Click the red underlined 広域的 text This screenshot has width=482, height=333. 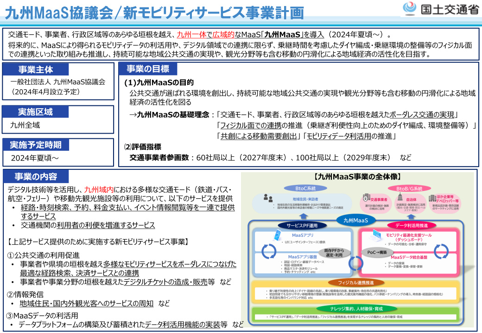point(223,35)
